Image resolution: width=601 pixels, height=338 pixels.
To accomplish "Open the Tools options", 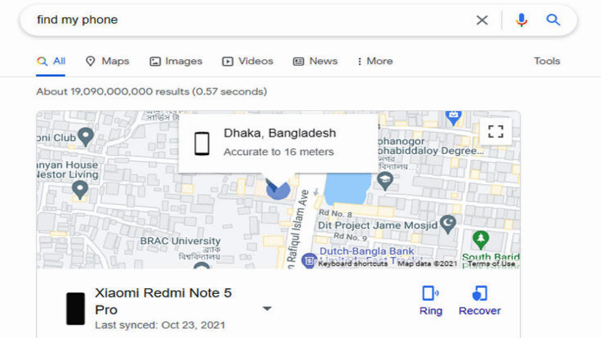I will [x=547, y=61].
